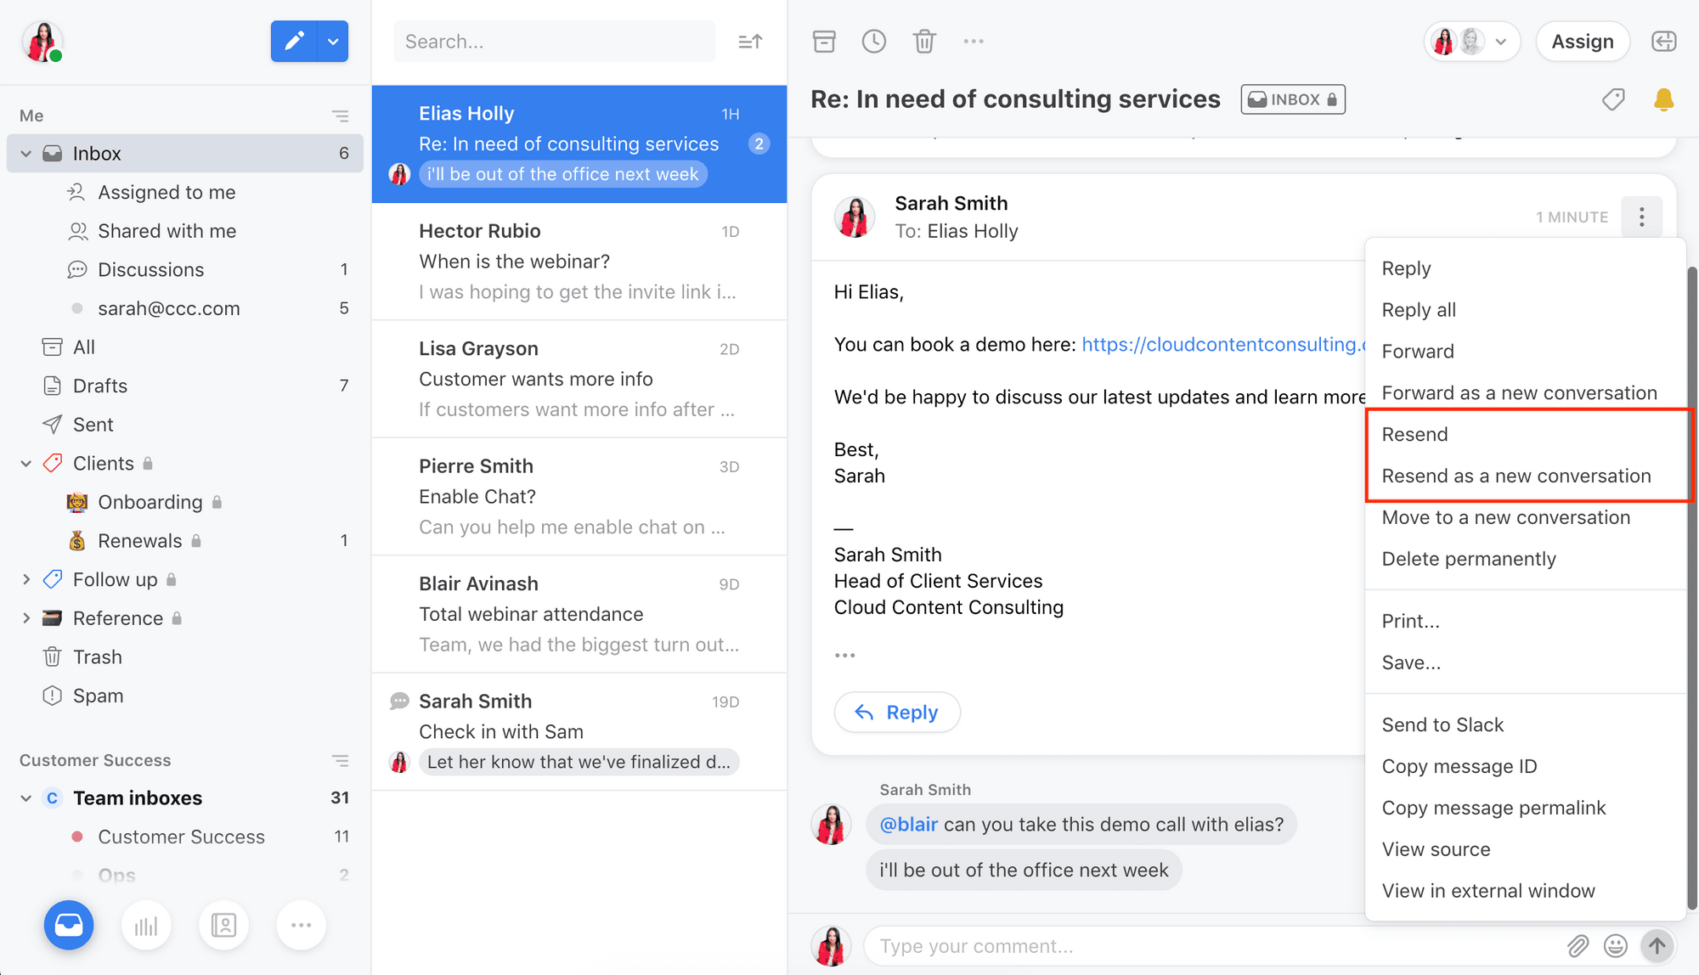Choose Send to Slack

click(1525, 725)
